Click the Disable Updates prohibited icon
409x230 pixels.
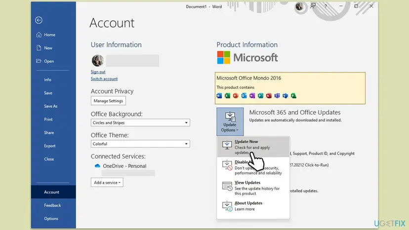[227, 165]
